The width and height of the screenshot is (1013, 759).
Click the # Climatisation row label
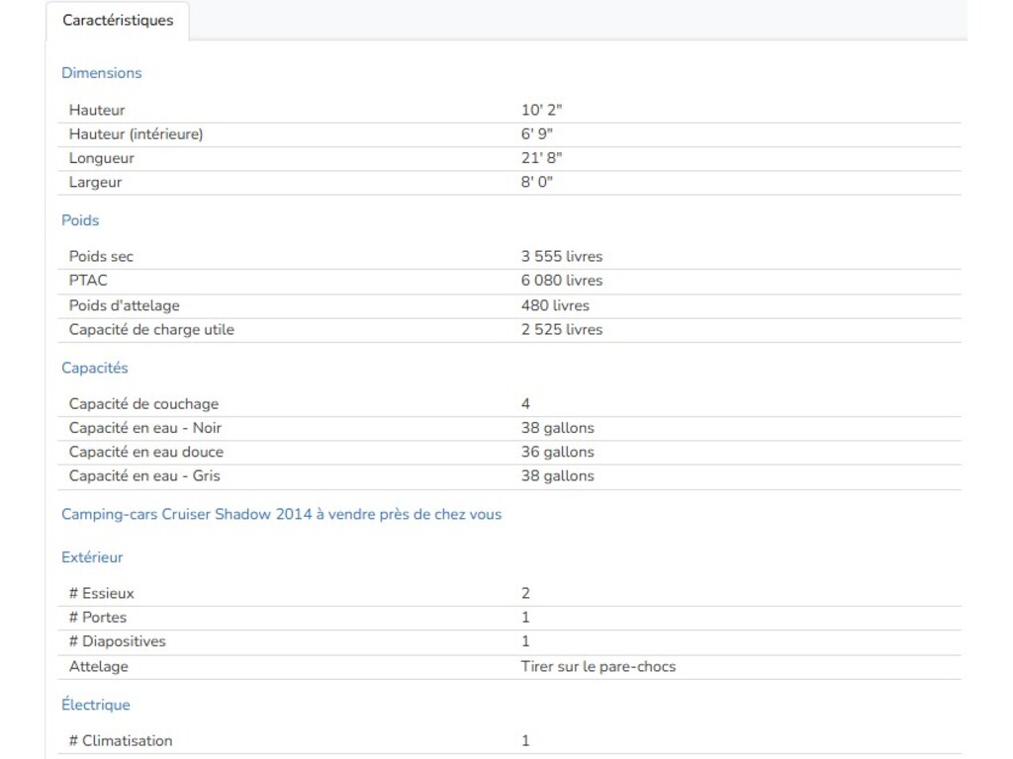point(120,741)
